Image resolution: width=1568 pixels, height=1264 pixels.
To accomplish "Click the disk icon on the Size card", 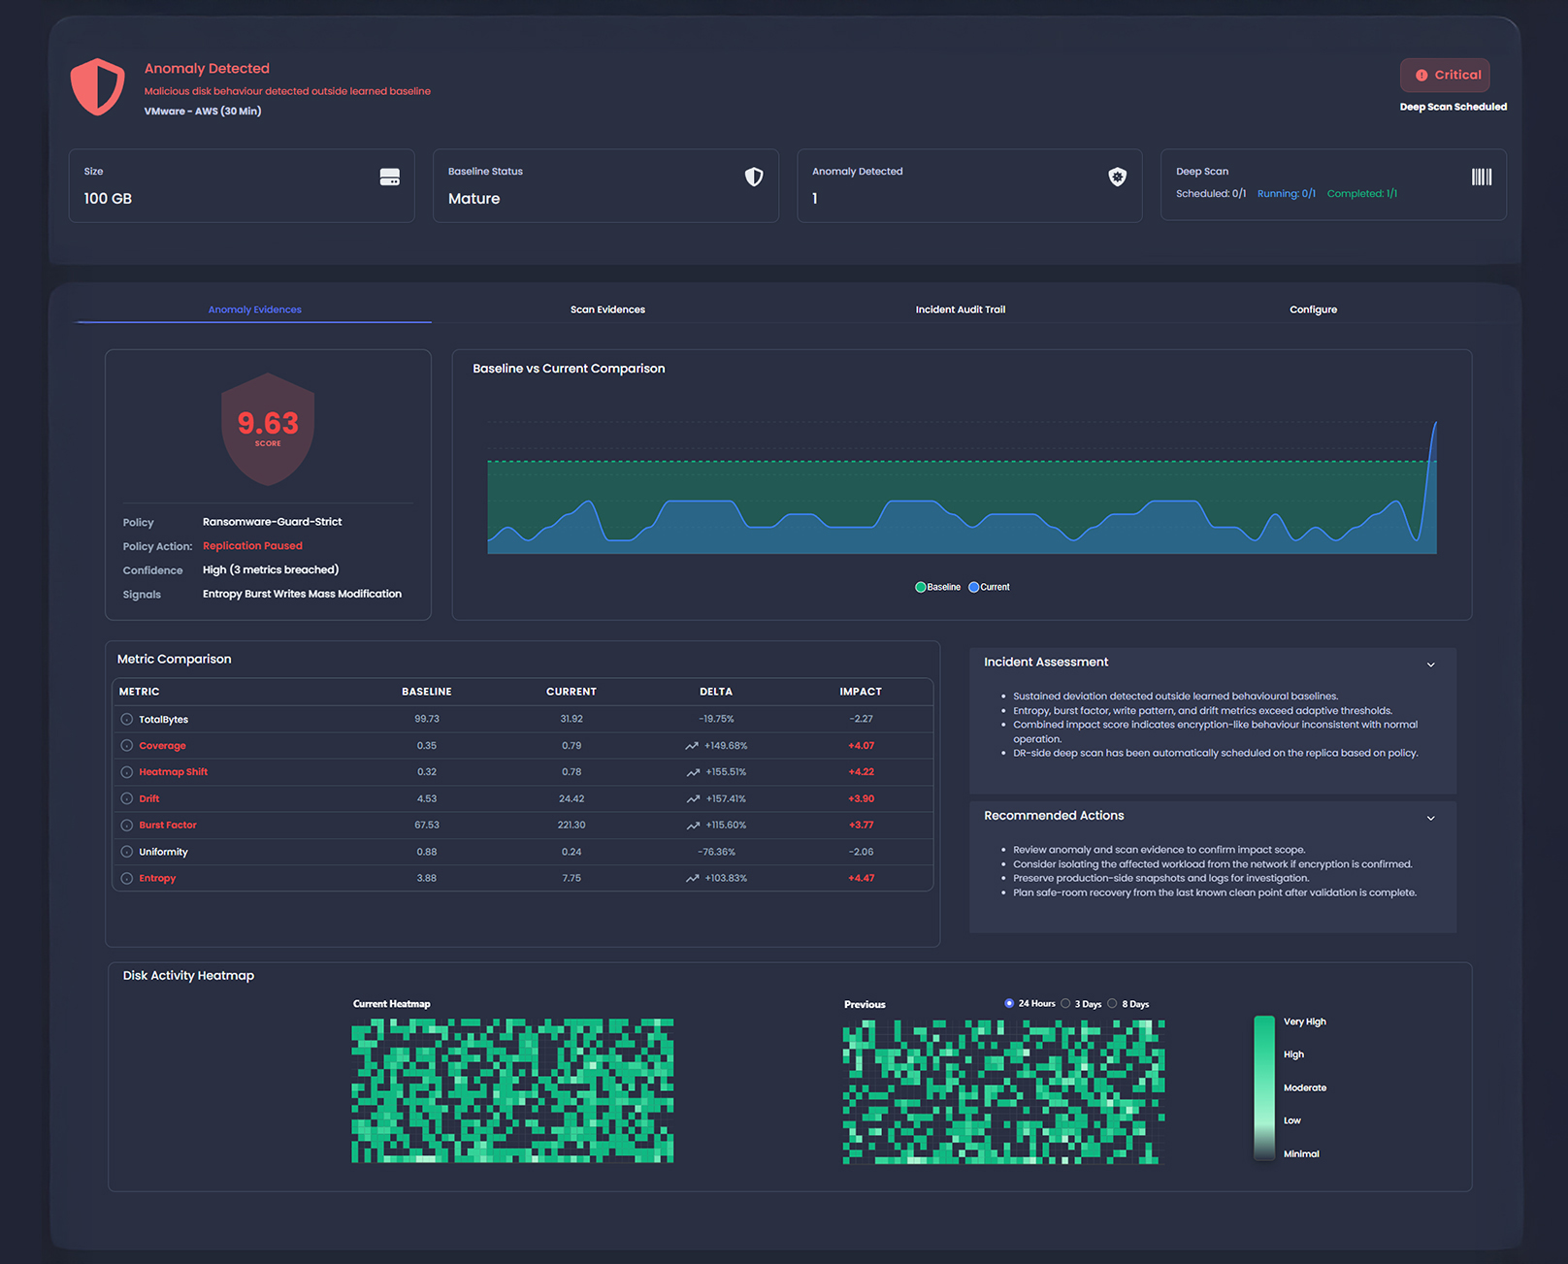I will click(390, 177).
